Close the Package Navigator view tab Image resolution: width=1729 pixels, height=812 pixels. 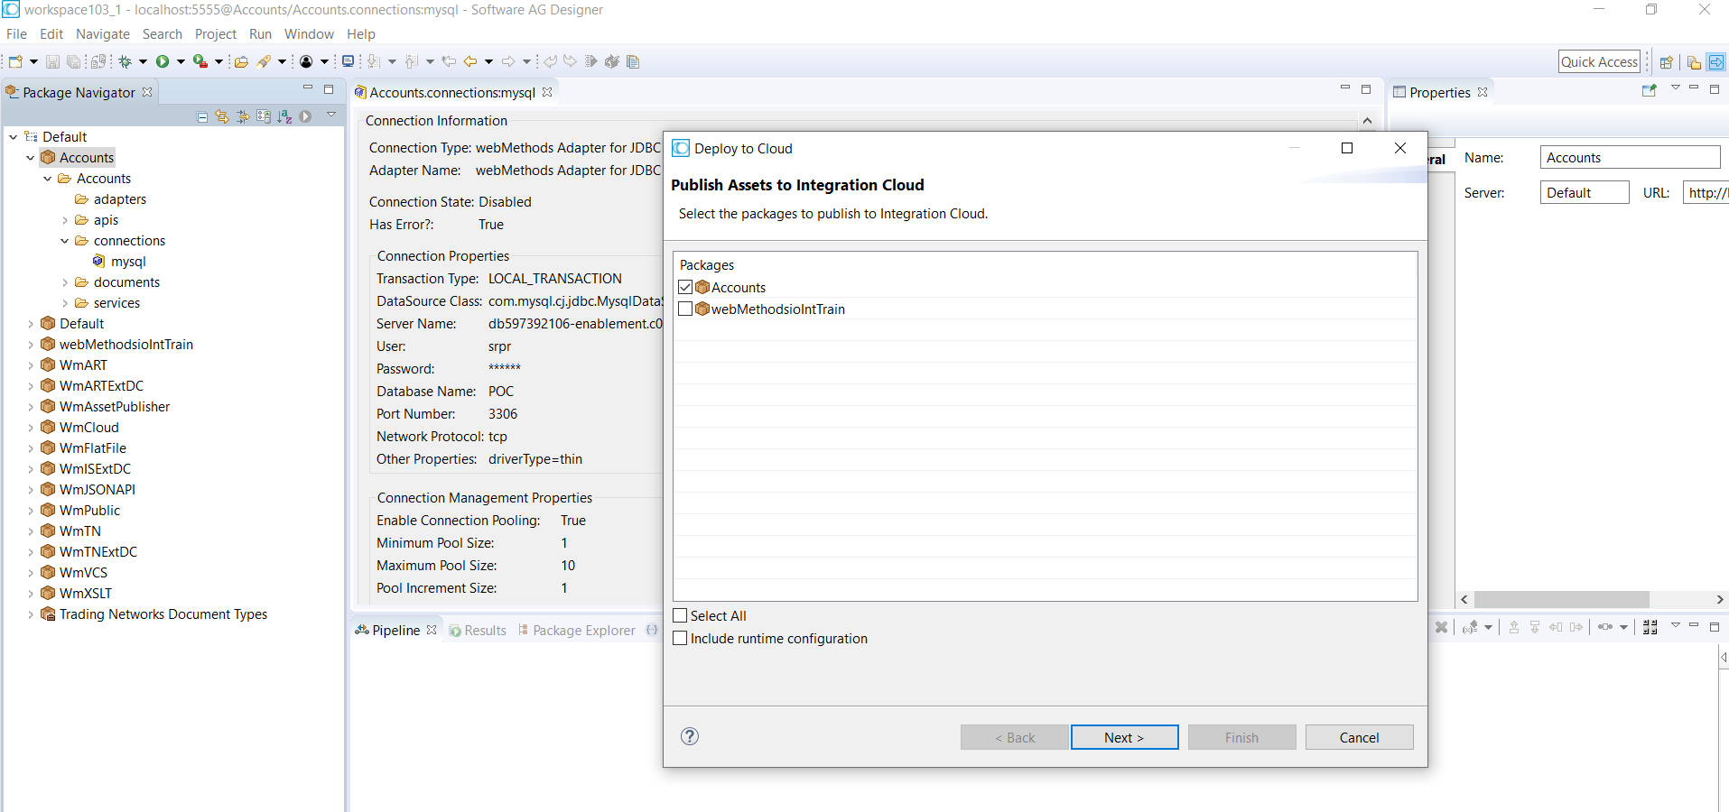(x=147, y=92)
